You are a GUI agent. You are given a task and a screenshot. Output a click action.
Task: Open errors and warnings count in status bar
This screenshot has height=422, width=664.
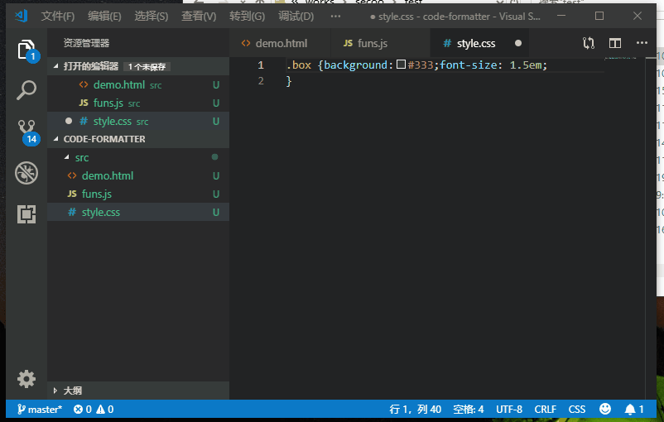coord(94,410)
